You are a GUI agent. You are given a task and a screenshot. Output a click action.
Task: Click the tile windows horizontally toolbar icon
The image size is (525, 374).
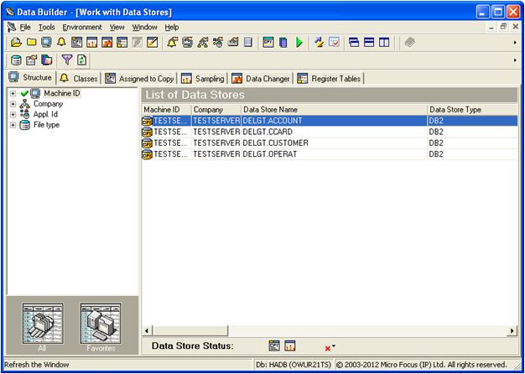[x=369, y=43]
